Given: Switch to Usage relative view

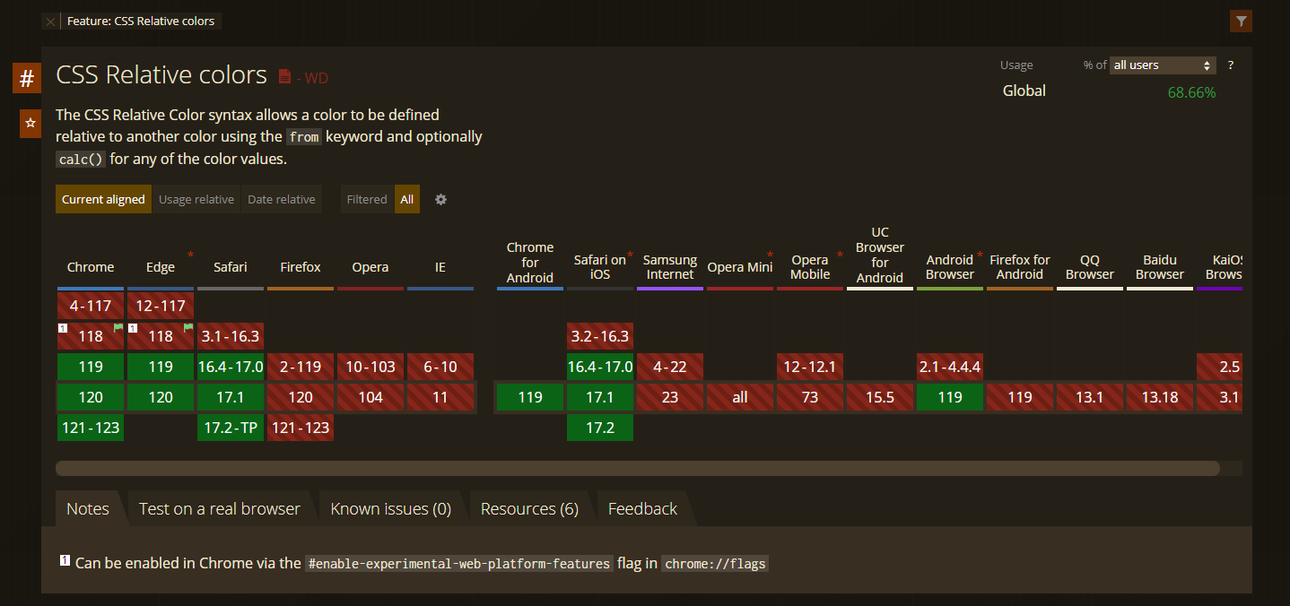Looking at the screenshot, I should click(x=196, y=199).
